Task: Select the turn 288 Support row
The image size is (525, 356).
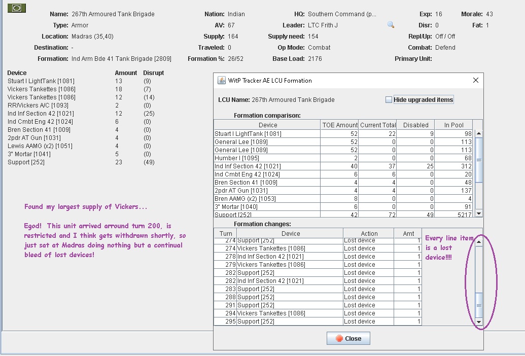Action: pyautogui.click(x=318, y=297)
